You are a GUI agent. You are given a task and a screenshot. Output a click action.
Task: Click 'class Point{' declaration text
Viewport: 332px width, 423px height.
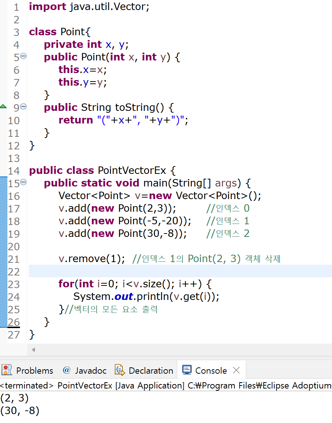pyautogui.click(x=60, y=32)
